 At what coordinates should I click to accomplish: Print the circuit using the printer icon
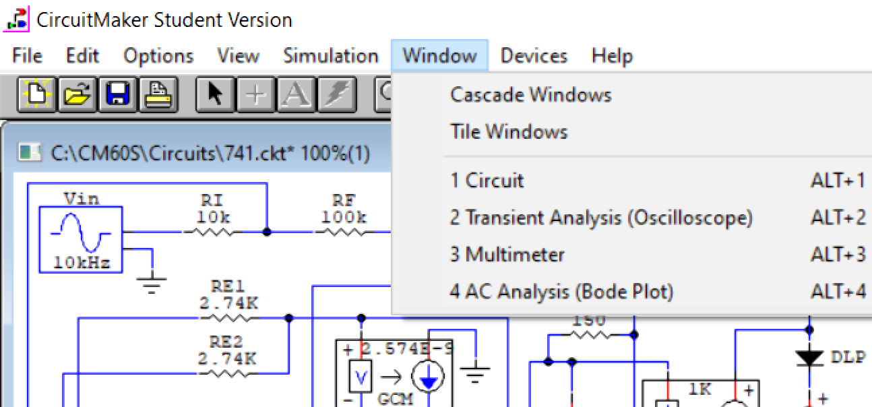tap(159, 95)
